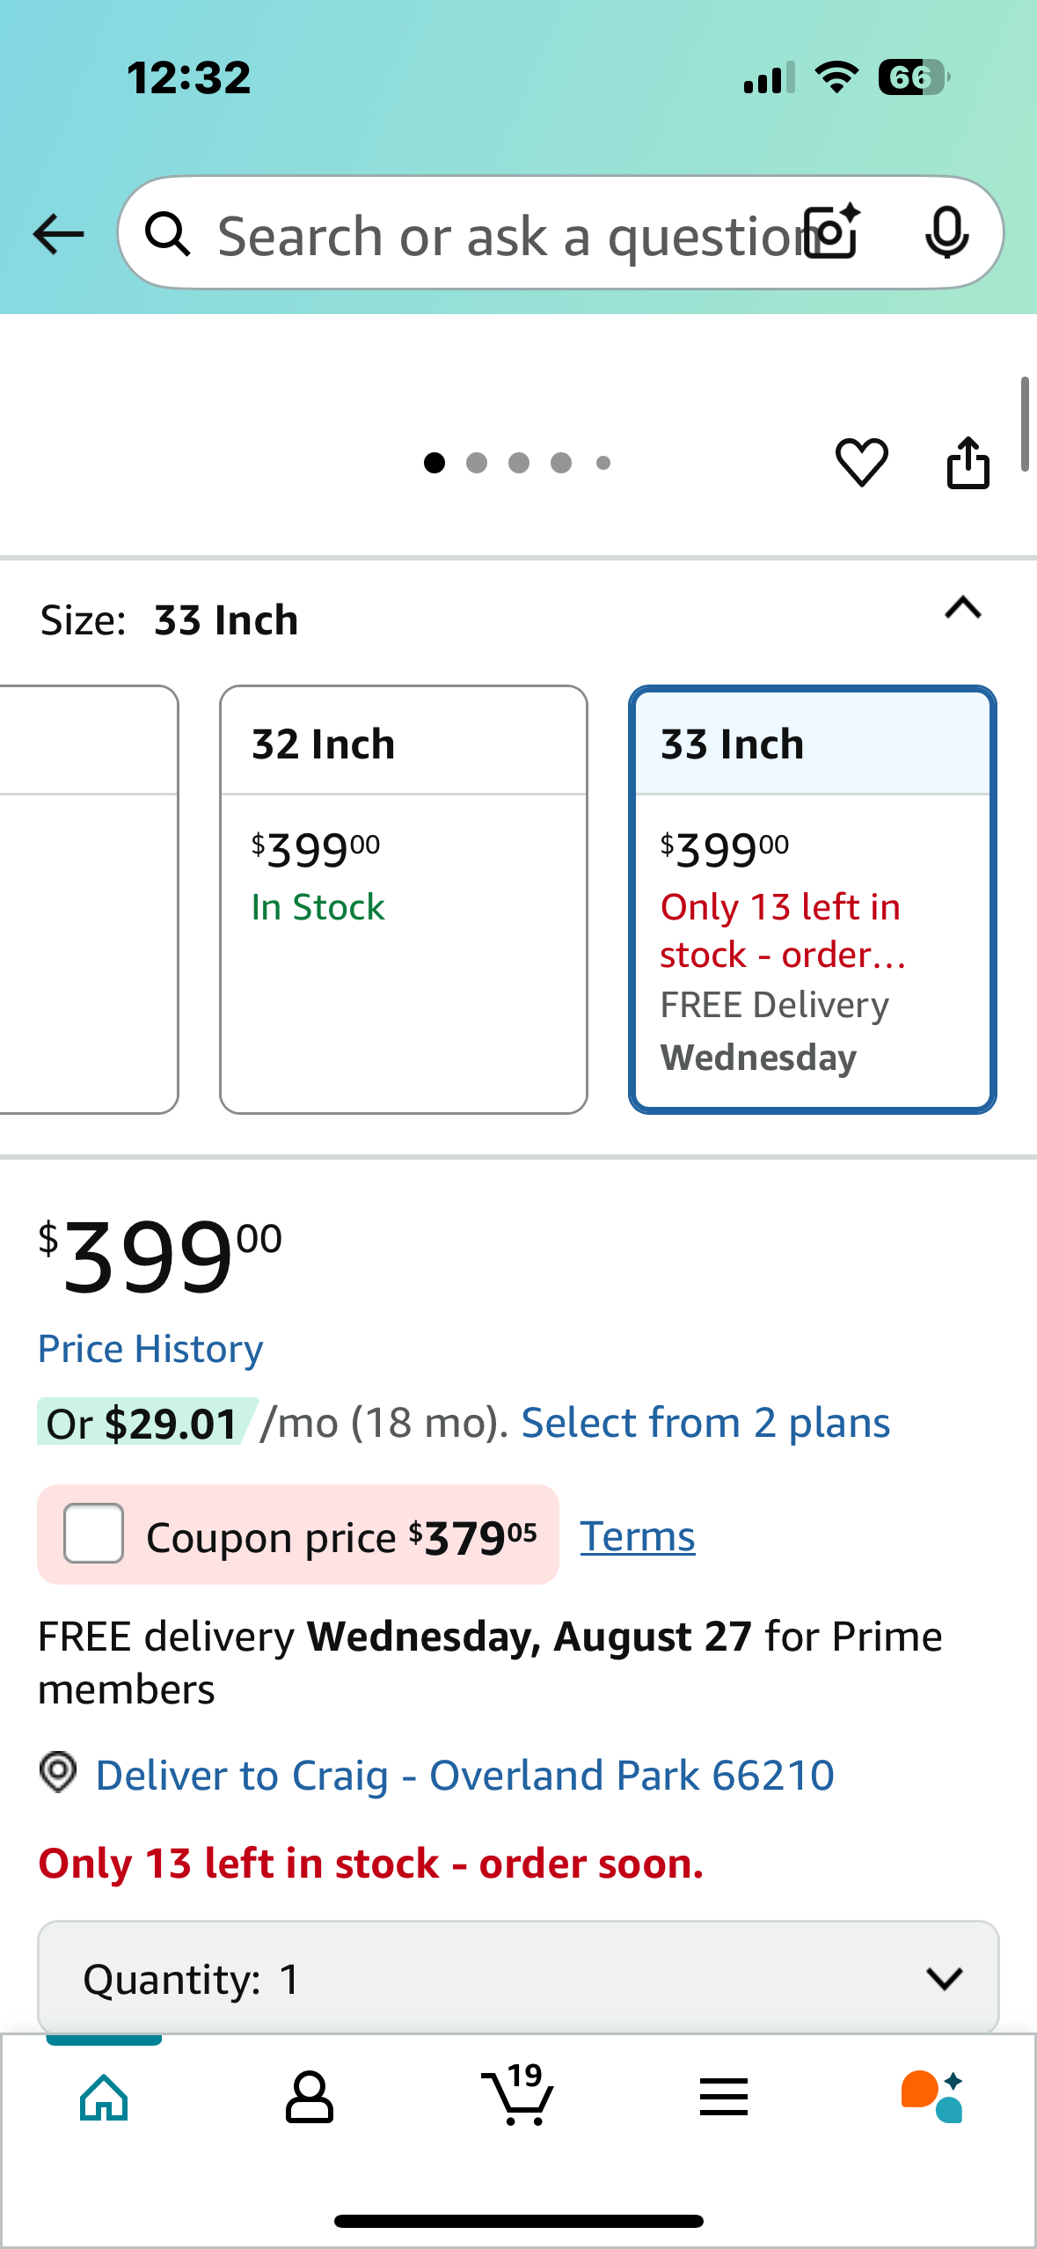Collapse the Size section chevron
The height and width of the screenshot is (2249, 1037).
[963, 608]
